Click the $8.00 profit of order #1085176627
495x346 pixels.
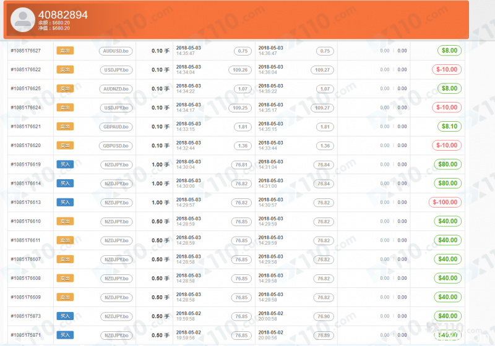(x=450, y=51)
